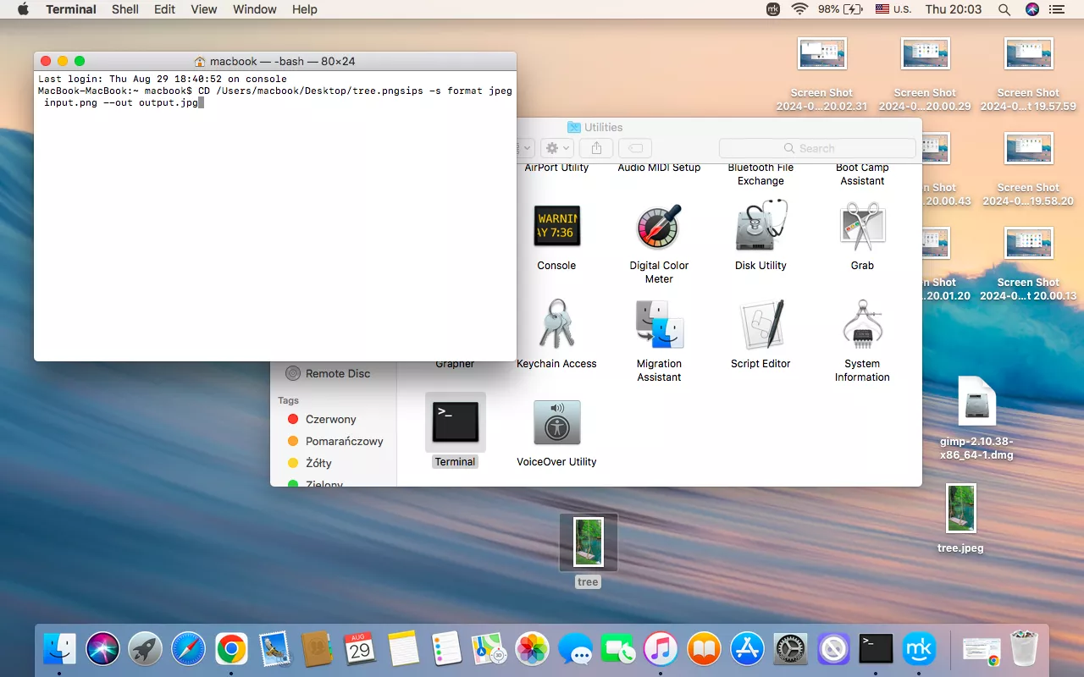Select the tree.jpeg file on desktop
This screenshot has width=1084, height=677.
point(960,509)
